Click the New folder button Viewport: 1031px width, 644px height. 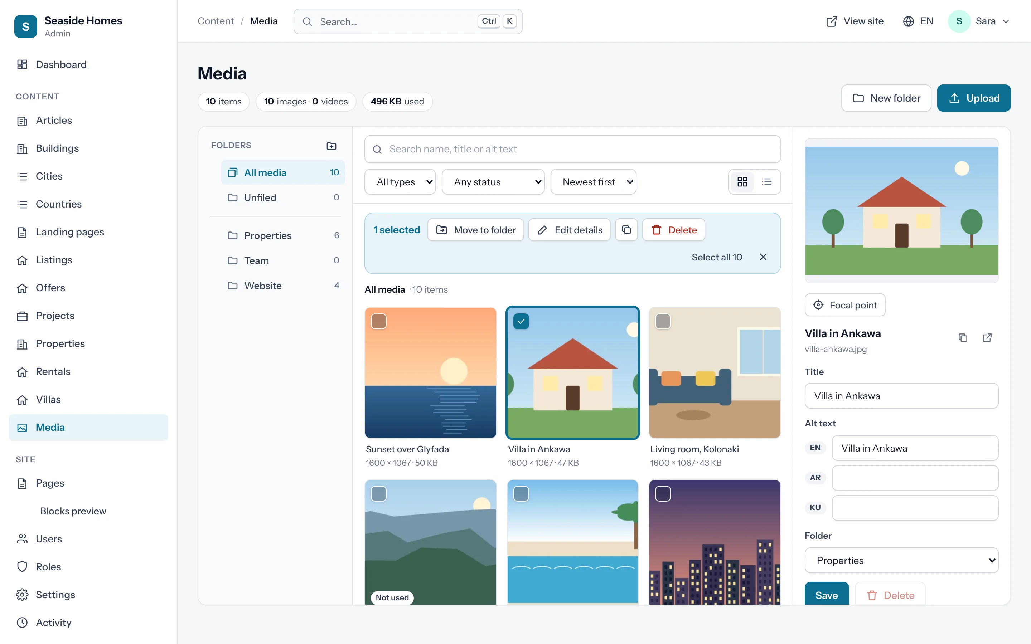886,98
